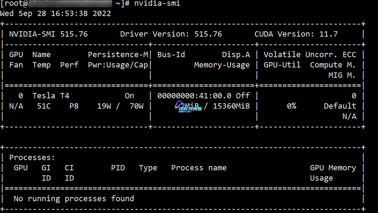Select the CUDA Version 11.7 text
The width and height of the screenshot is (378, 213).
[x=296, y=34]
